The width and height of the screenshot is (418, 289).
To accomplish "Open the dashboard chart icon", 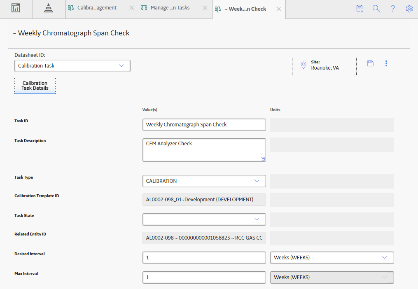I will point(16,8).
